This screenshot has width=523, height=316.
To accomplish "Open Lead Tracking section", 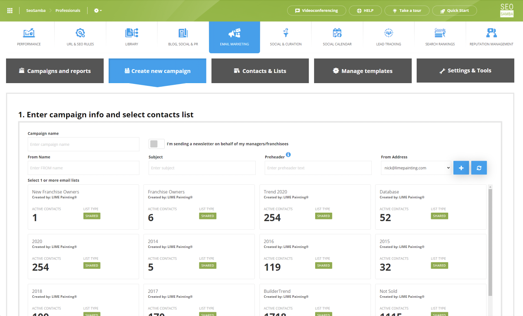I will click(x=389, y=37).
